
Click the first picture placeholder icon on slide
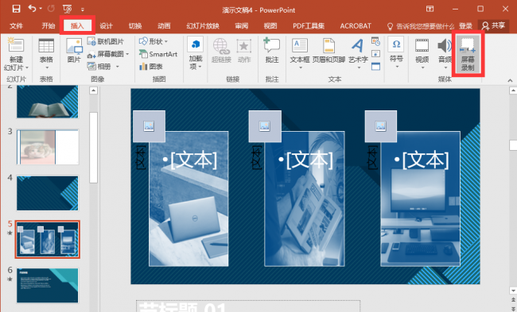tap(149, 126)
